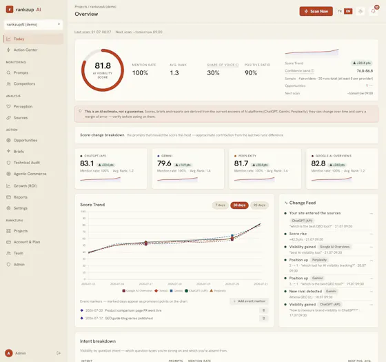This screenshot has height=362, width=386.
Task: Delete the GEO guide blog series marker
Action: (x=263, y=318)
